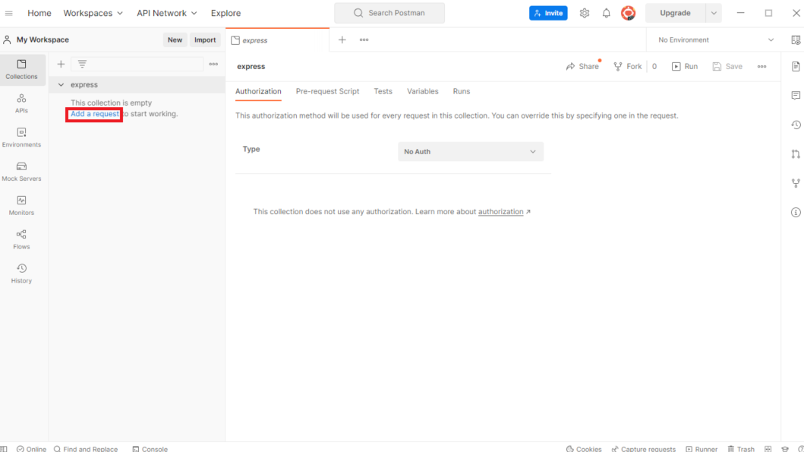Image resolution: width=804 pixels, height=452 pixels.
Task: Go to Home
Action: click(39, 14)
